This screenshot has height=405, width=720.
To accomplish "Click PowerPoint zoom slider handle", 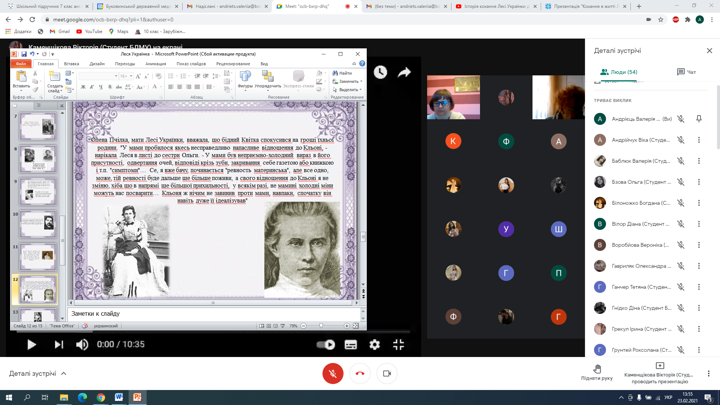I will pos(321,326).
